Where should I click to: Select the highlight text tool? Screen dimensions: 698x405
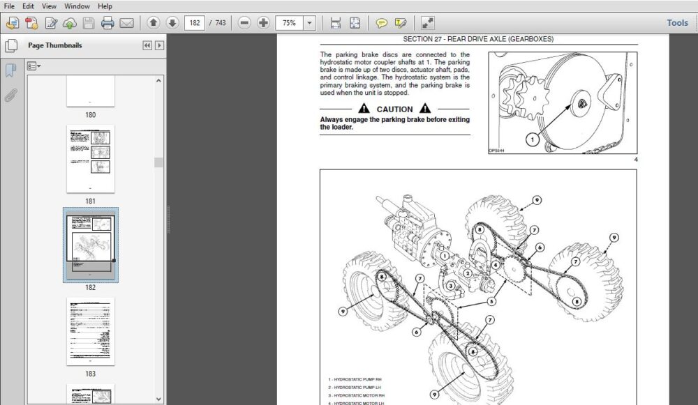click(401, 23)
